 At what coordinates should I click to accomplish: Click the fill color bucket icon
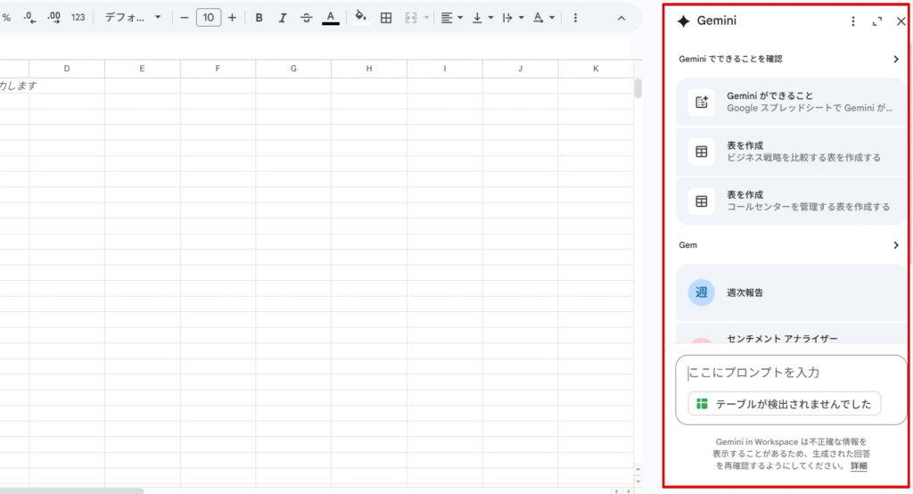click(x=360, y=17)
